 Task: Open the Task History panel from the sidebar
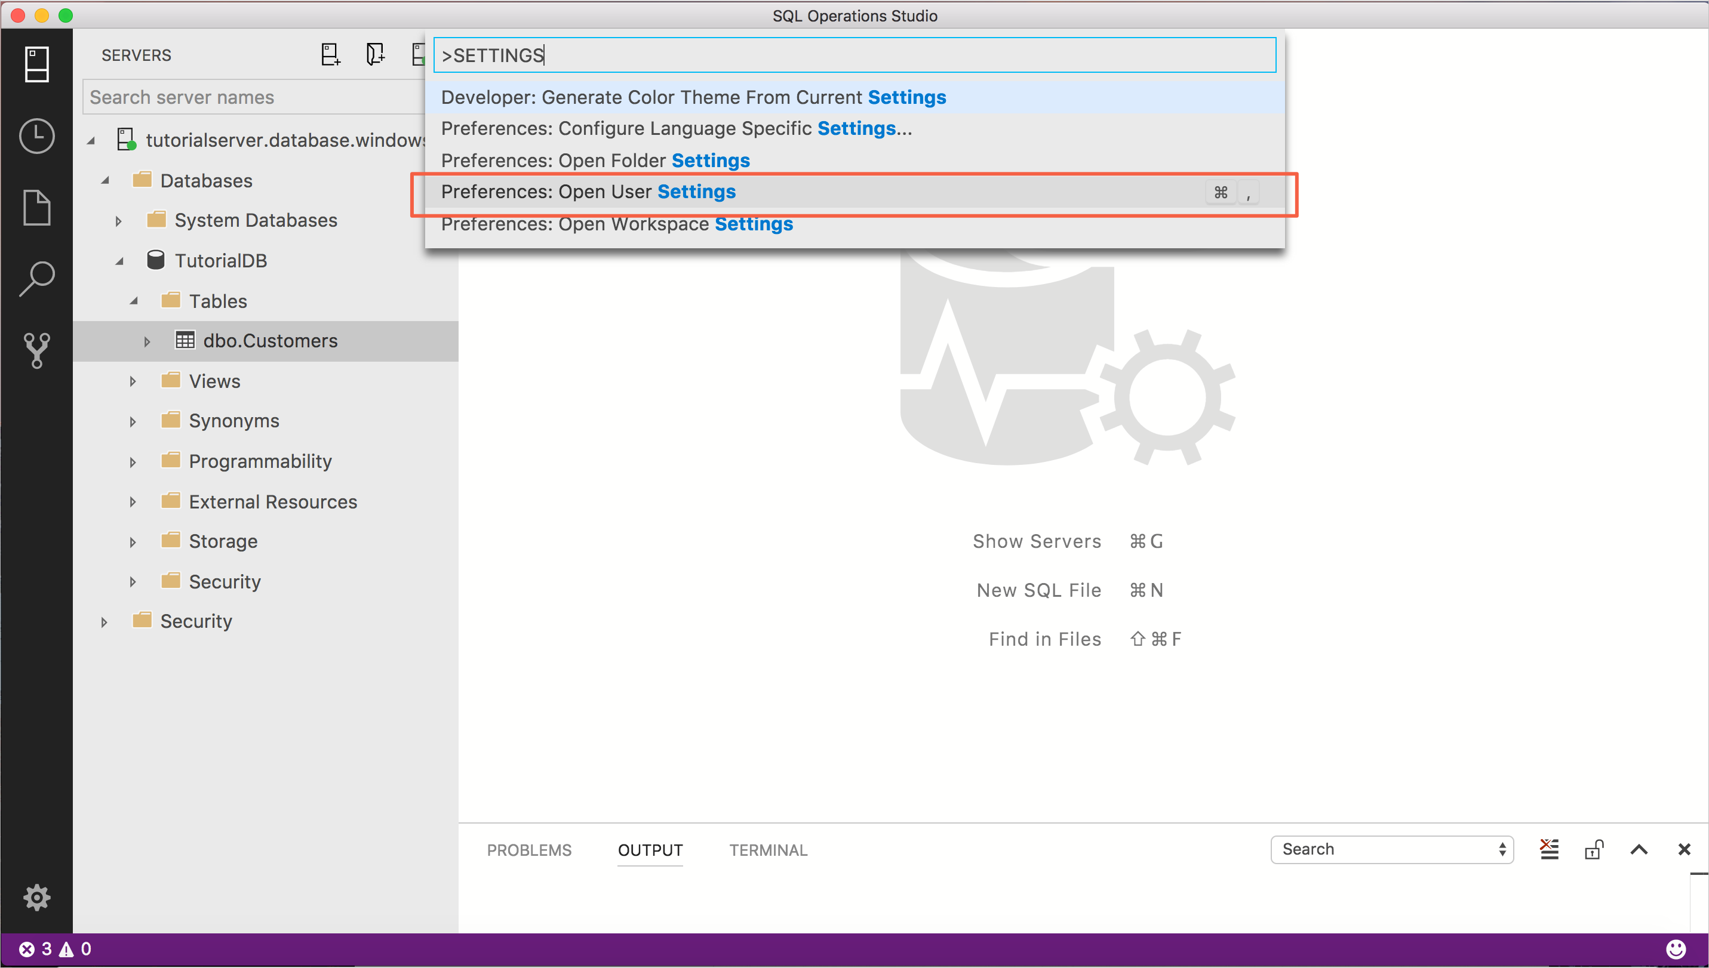click(36, 135)
